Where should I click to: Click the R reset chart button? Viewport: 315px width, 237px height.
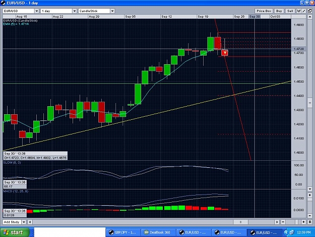(309, 222)
